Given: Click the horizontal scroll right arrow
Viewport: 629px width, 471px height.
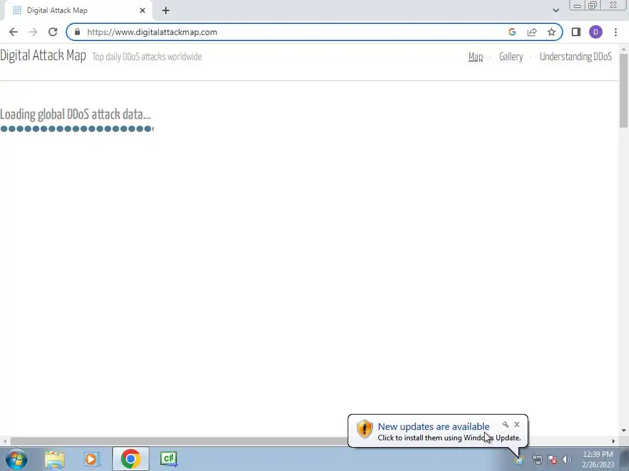Looking at the screenshot, I should coord(614,441).
